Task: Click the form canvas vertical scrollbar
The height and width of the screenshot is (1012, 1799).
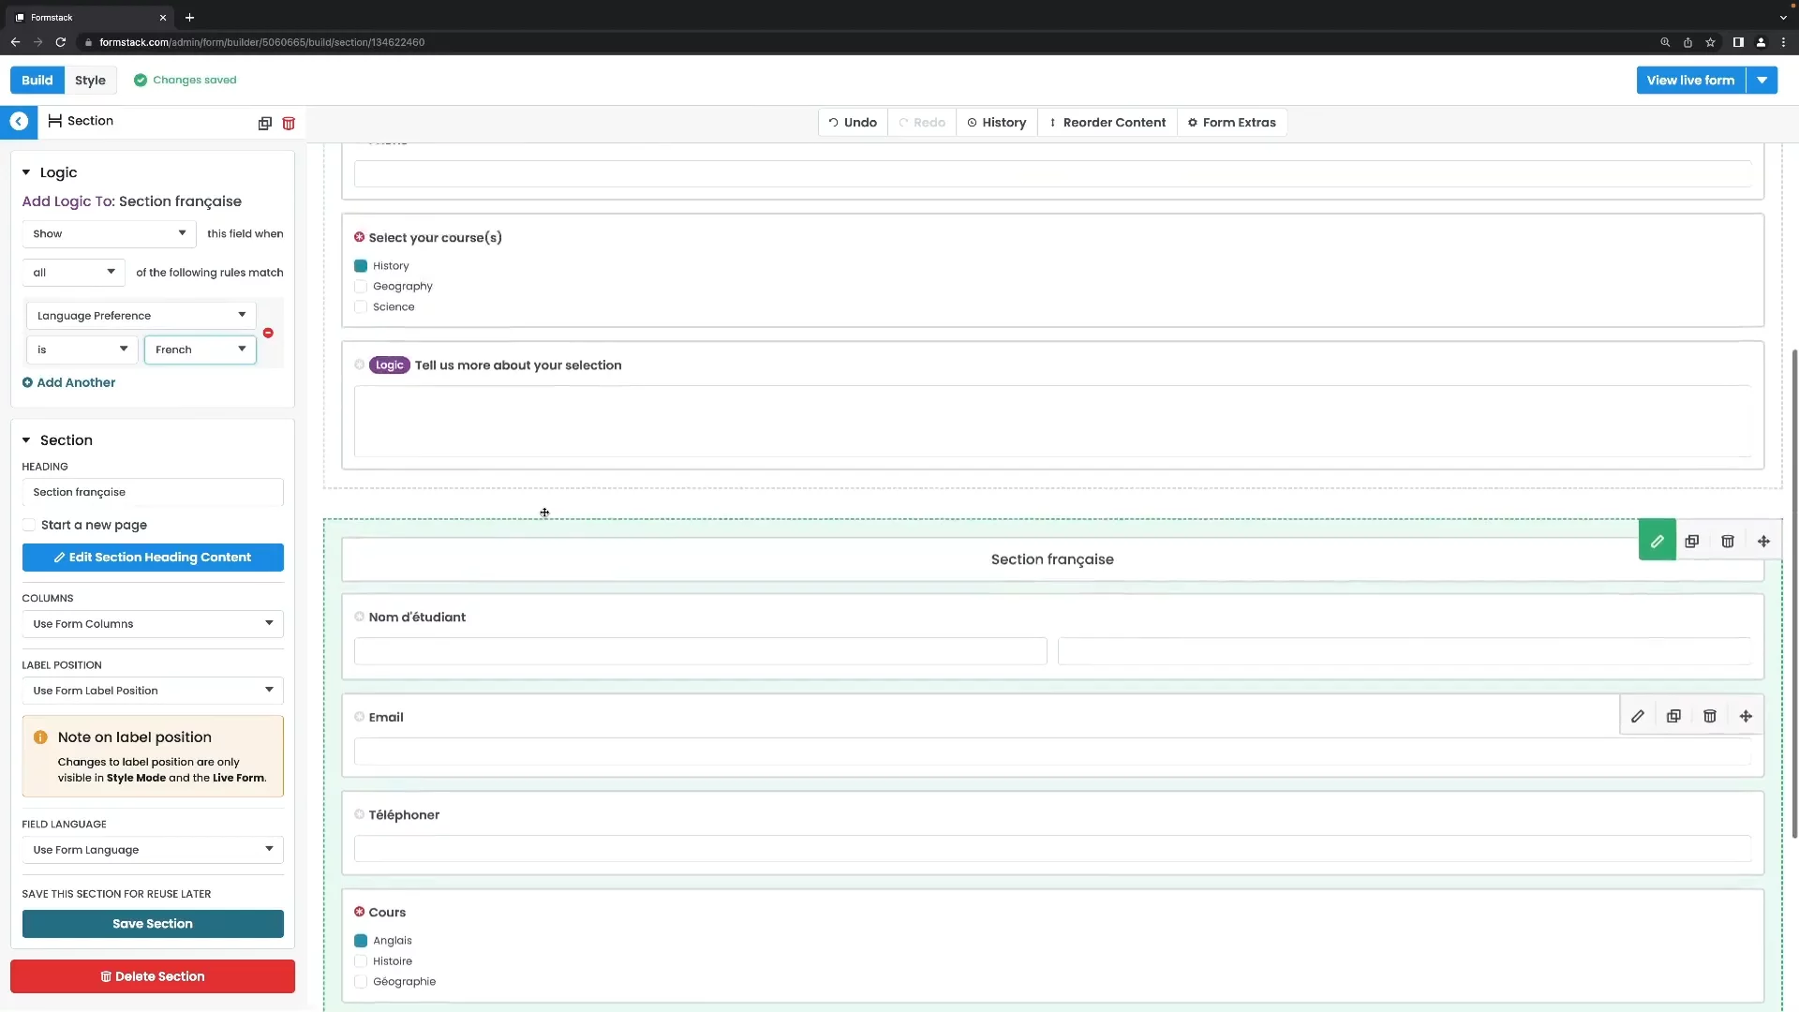Action: click(x=1793, y=590)
